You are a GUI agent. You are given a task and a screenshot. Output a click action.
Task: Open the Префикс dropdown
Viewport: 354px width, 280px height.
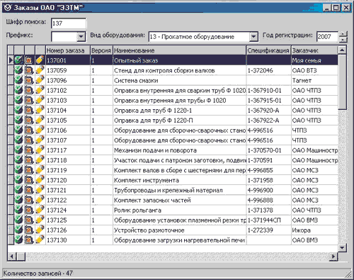81,37
